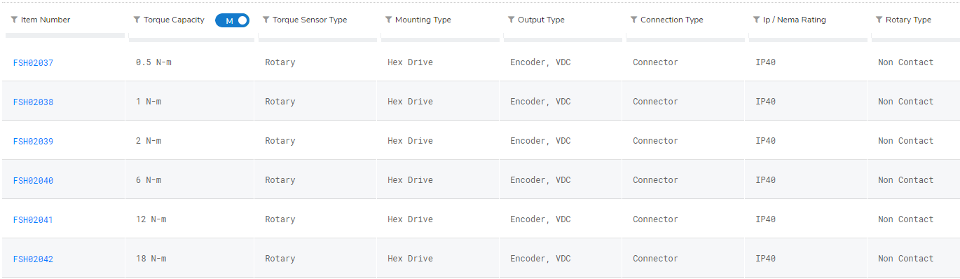The height and width of the screenshot is (279, 960).
Task: Click the Rotary Type filter icon
Action: tap(879, 20)
